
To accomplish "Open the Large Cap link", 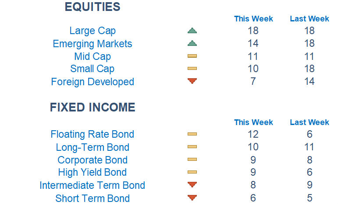I will pyautogui.click(x=93, y=31).
